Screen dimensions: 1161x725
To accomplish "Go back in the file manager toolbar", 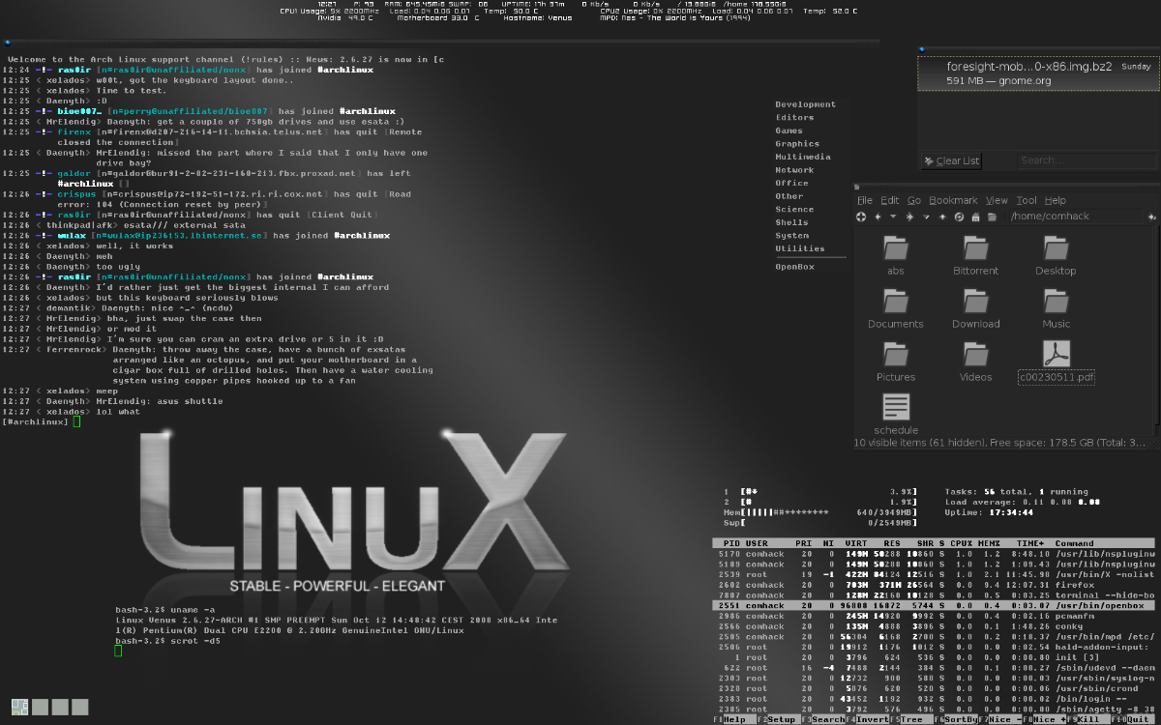I will click(878, 217).
